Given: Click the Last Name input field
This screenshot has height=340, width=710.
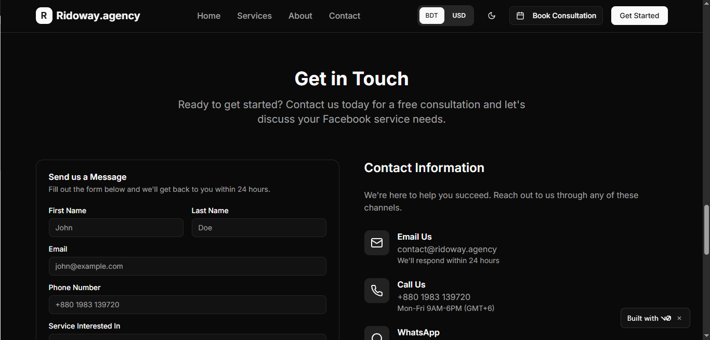Looking at the screenshot, I should pyautogui.click(x=259, y=228).
